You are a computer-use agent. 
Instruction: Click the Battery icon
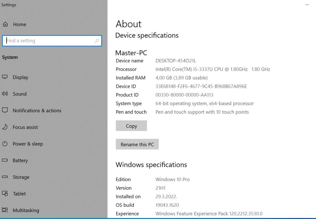coord(5,161)
